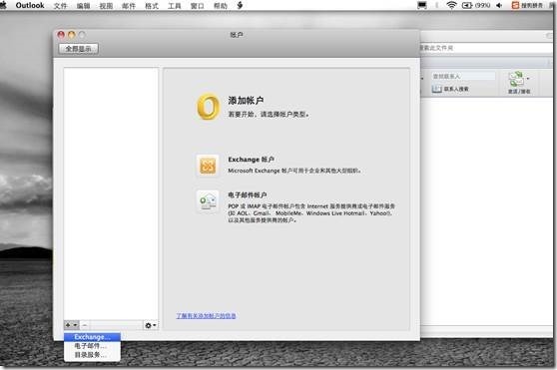Click the send/receive icon in main window

(x=516, y=79)
